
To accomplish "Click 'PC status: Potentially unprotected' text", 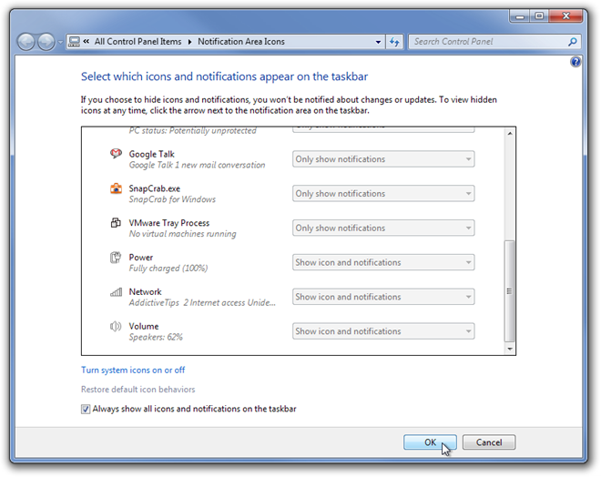I will click(192, 131).
